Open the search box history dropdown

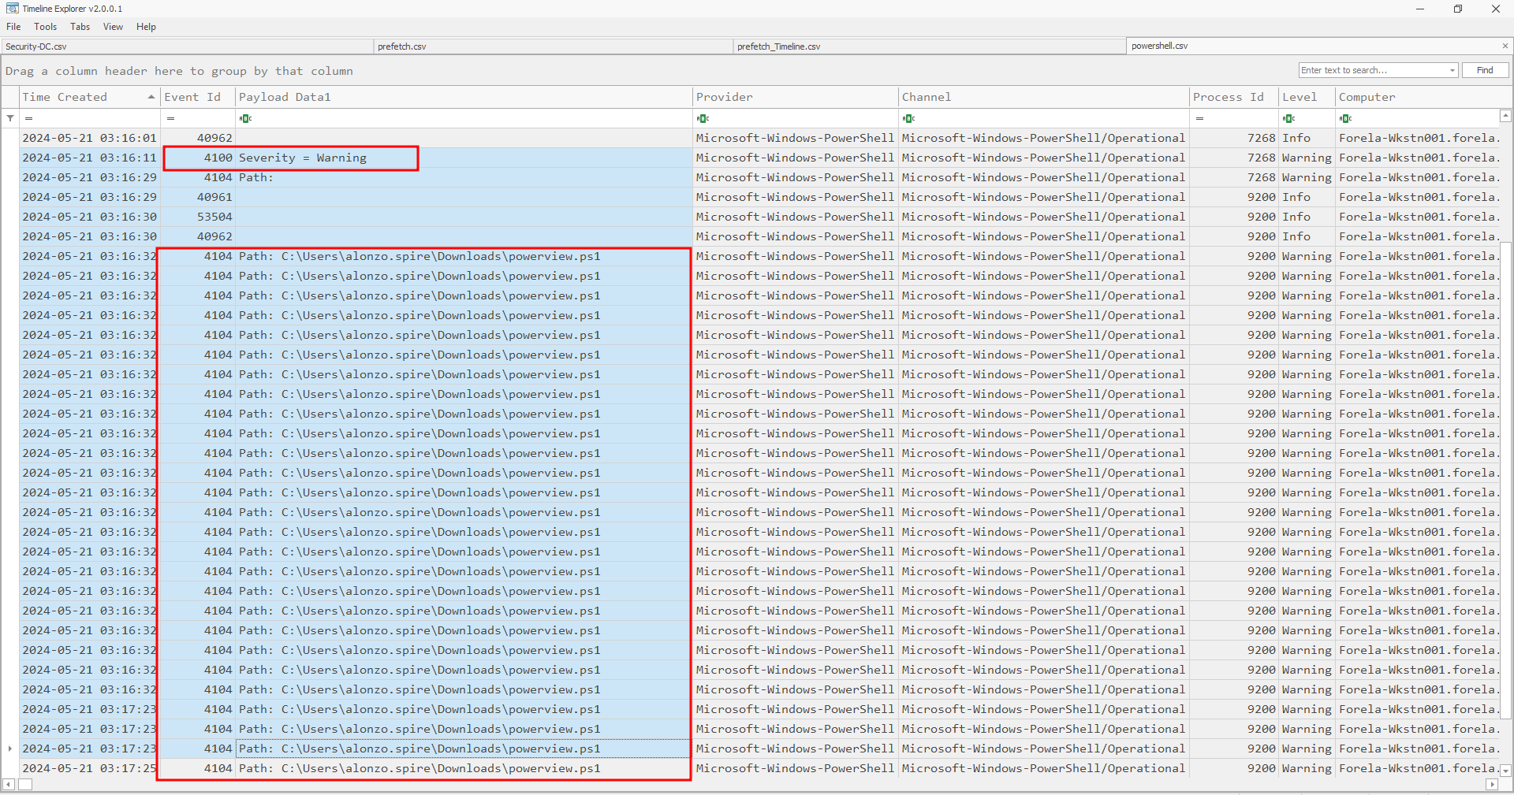pyautogui.click(x=1452, y=70)
